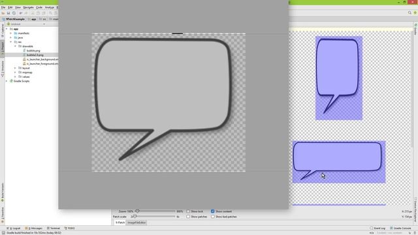
Task: Click the Search Everywhere magnifier icon
Action: pos(410,13)
